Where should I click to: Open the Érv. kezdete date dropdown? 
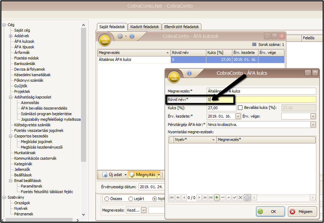(238, 116)
